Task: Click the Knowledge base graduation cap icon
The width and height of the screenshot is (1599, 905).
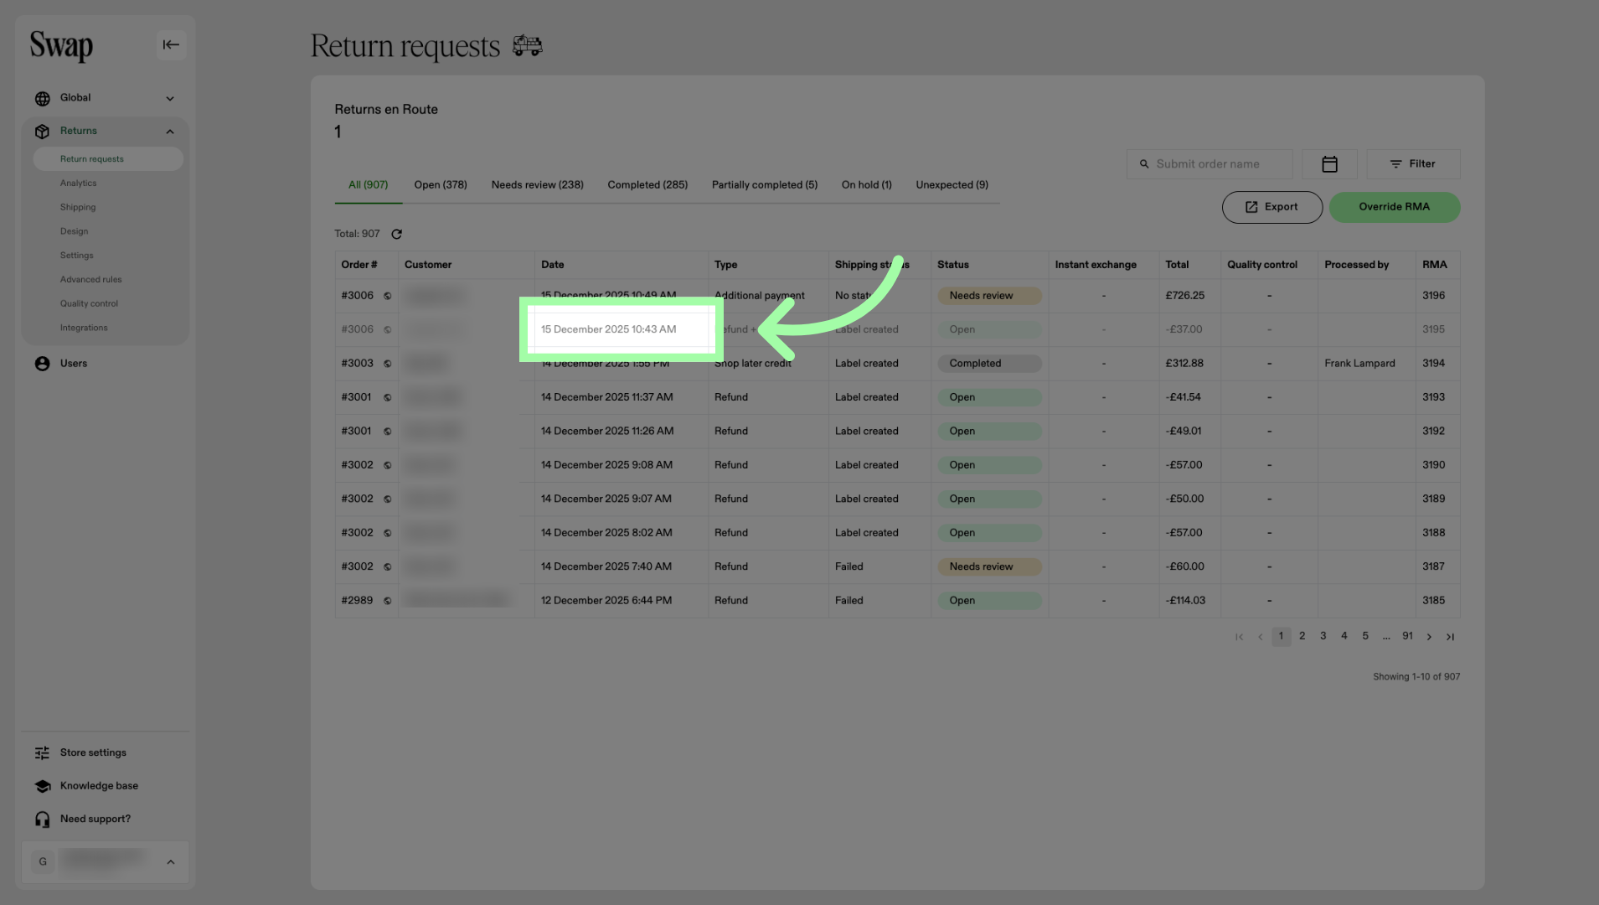Action: 42,786
